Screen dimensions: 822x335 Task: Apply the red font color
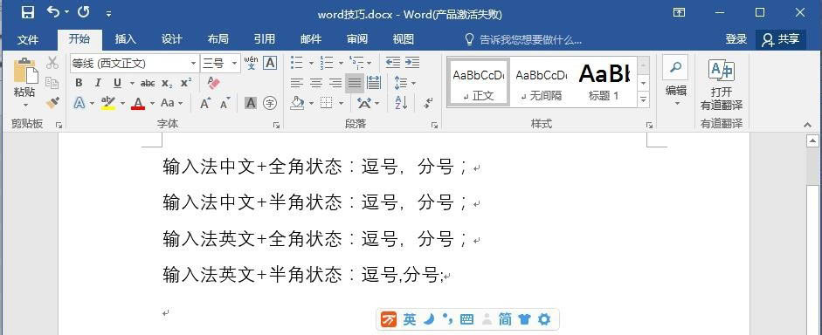(138, 103)
